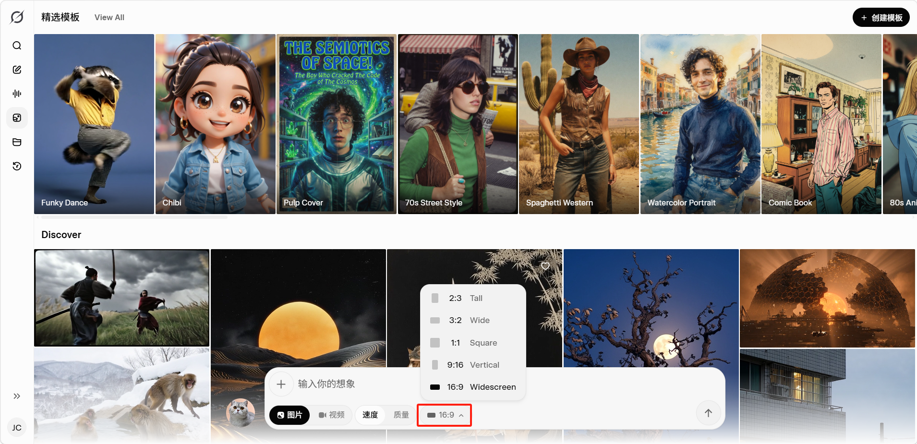
Task: Select the 速度 mode option
Action: pyautogui.click(x=370, y=415)
